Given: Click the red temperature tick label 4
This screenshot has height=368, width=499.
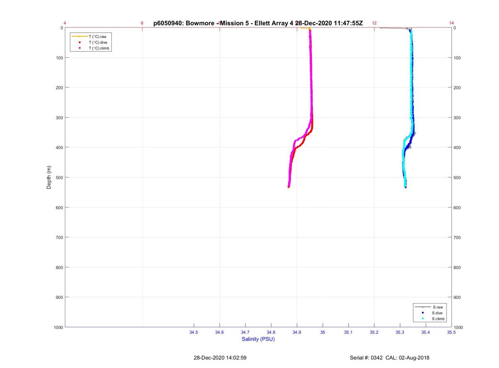Looking at the screenshot, I should [x=65, y=23].
